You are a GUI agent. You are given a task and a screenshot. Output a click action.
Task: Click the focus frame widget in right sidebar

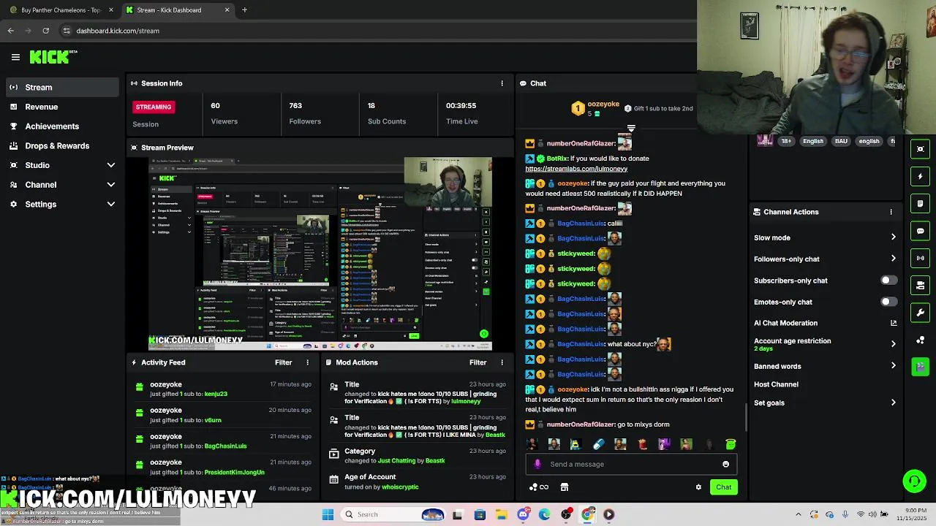tap(920, 149)
